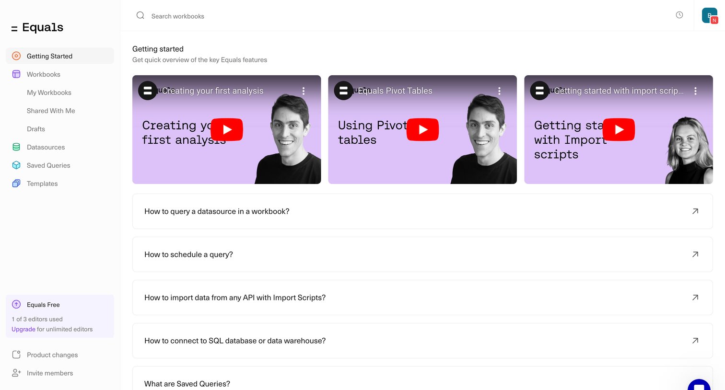Open menu dots on Getting started with import scripts video

695,91
